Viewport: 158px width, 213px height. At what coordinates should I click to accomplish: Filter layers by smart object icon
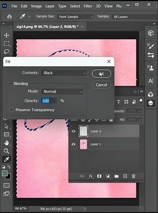click(x=134, y=102)
